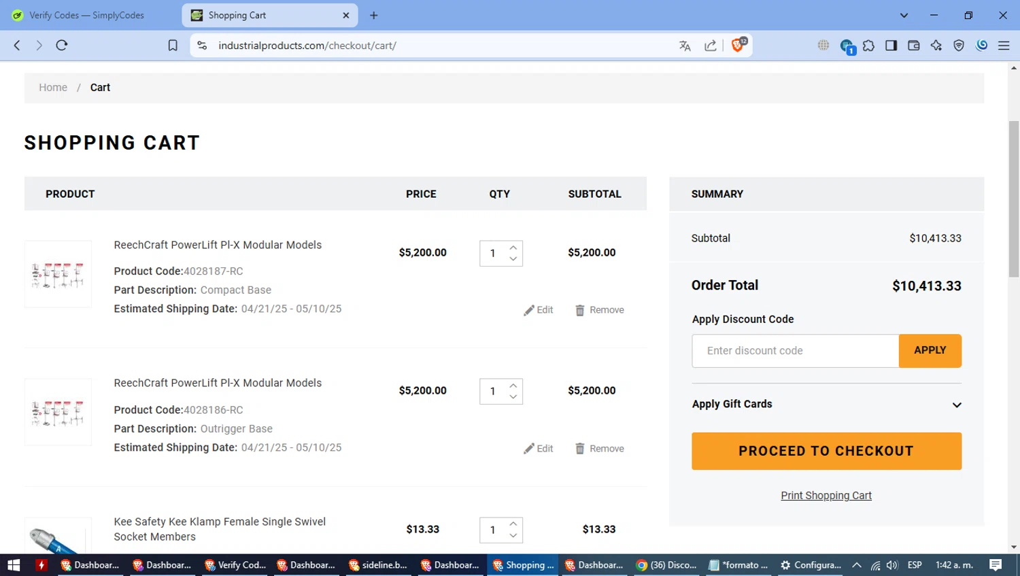Click Order Total amount $10,413.33
This screenshot has height=576, width=1020.
pyautogui.click(x=927, y=286)
